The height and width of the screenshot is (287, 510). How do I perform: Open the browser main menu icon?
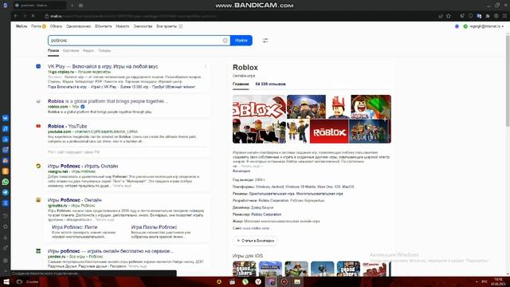[x=504, y=16]
